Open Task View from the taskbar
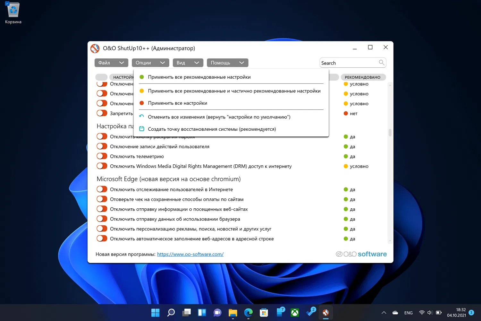The image size is (481, 321). (x=187, y=312)
